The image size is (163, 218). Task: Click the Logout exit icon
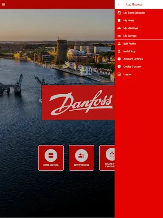(119, 74)
